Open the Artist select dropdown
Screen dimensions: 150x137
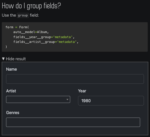click(x=38, y=99)
